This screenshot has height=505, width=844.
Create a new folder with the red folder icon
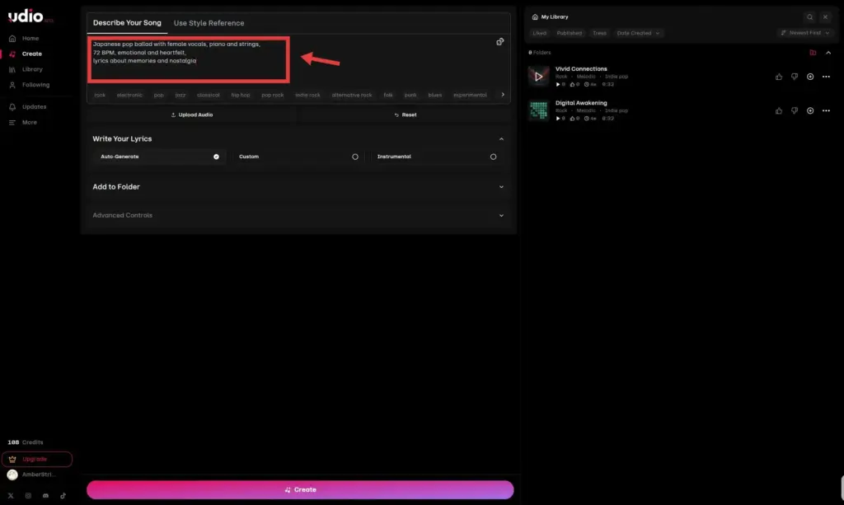click(x=813, y=52)
